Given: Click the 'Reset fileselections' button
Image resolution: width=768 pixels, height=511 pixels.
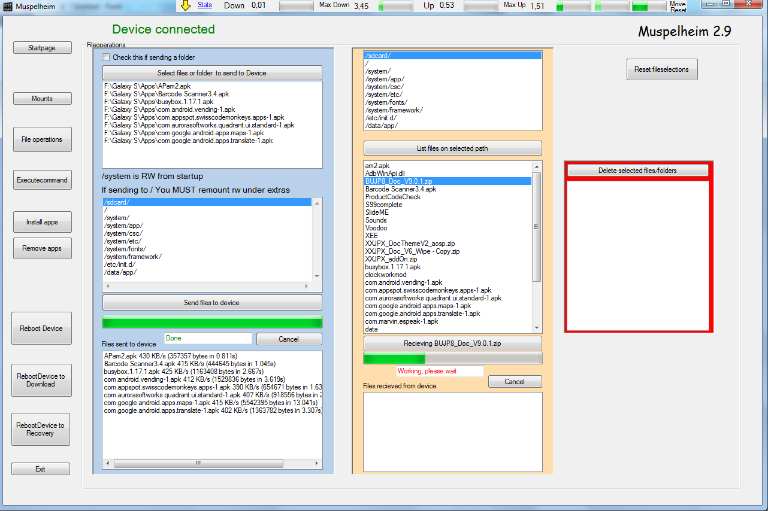Looking at the screenshot, I should (661, 69).
